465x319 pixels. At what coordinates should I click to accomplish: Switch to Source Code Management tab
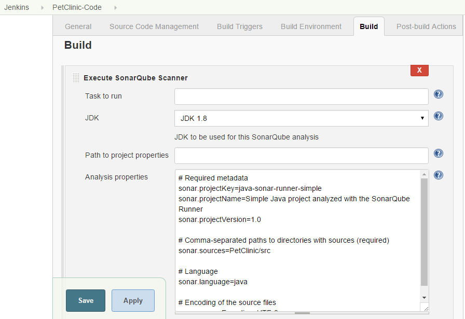pyautogui.click(x=154, y=26)
